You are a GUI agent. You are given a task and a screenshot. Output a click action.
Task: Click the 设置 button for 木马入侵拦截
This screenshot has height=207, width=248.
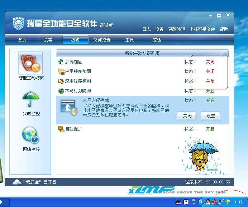click(x=210, y=116)
